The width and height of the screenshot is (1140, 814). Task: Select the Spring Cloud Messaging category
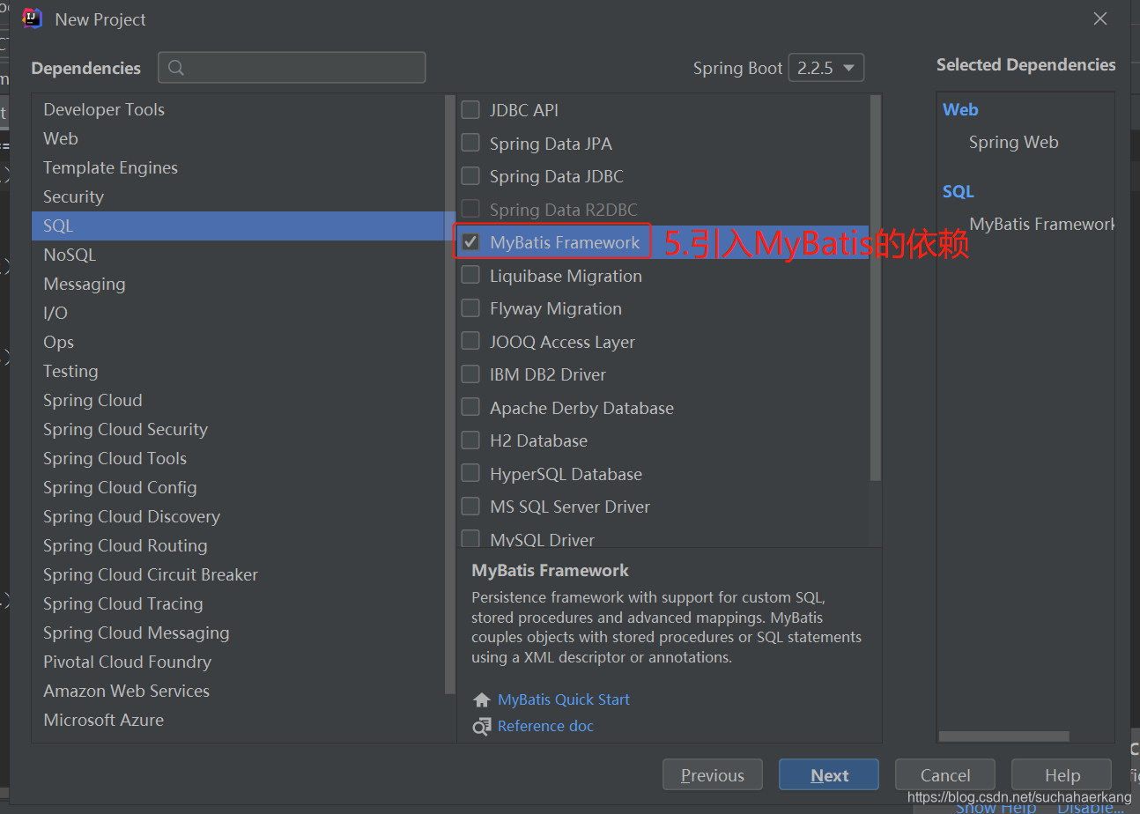point(239,633)
